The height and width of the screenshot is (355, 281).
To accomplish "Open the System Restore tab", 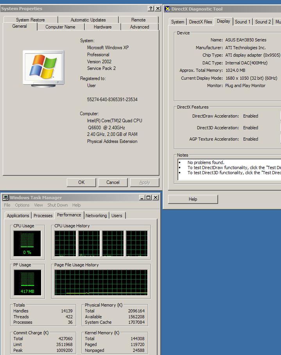I will point(30,20).
